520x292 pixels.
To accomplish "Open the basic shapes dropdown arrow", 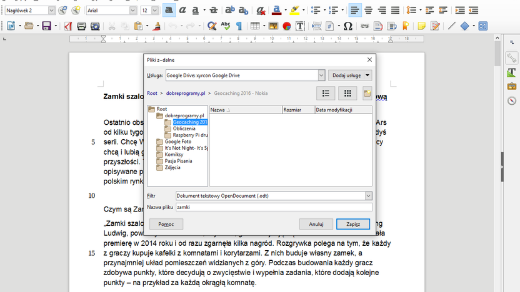I will [474, 26].
